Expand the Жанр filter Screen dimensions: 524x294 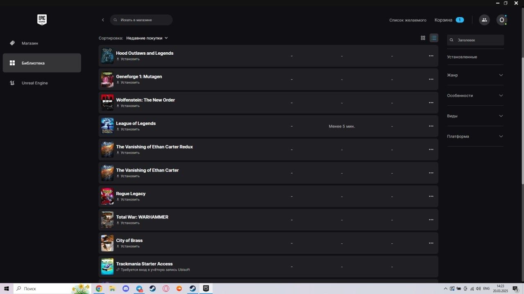point(475,75)
